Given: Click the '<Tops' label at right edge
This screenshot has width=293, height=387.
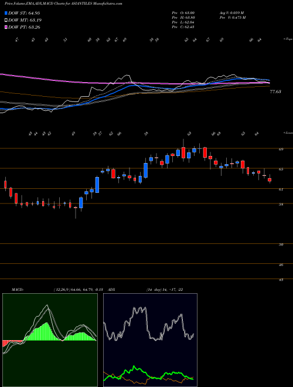Looking at the screenshot, I should point(288,39).
